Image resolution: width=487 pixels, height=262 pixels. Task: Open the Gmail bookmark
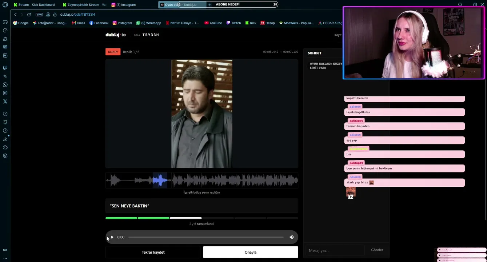coord(78,23)
